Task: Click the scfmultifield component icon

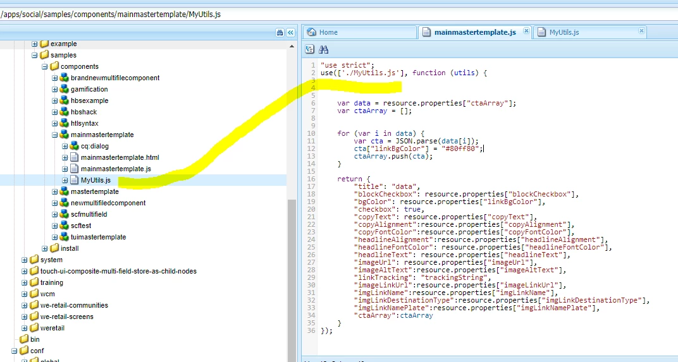Action: (x=64, y=214)
